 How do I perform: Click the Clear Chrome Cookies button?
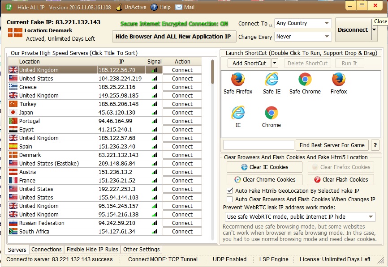tap(264, 179)
